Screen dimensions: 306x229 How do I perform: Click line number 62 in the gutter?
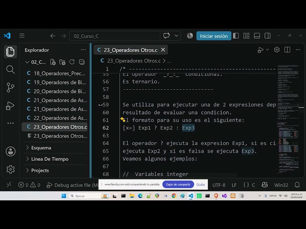pos(106,128)
